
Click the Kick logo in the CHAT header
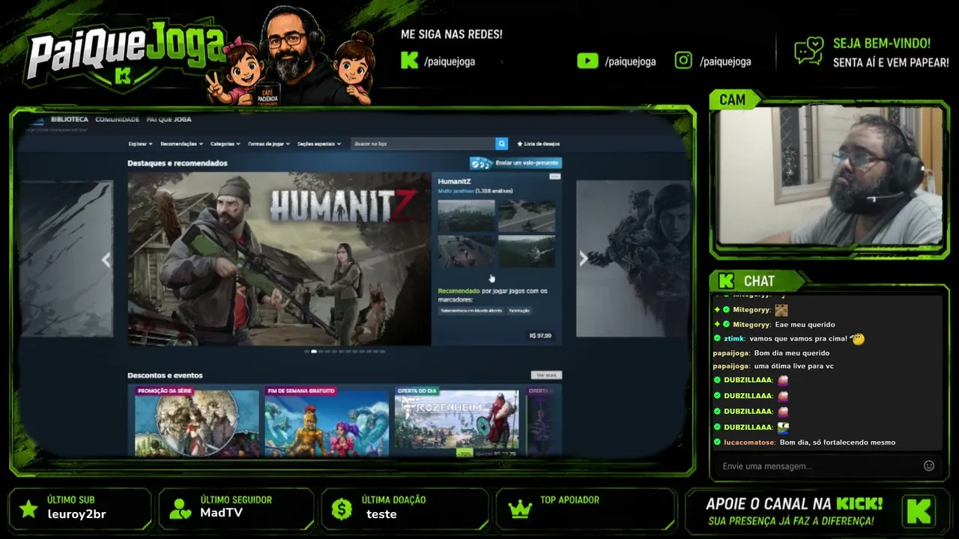click(x=726, y=281)
